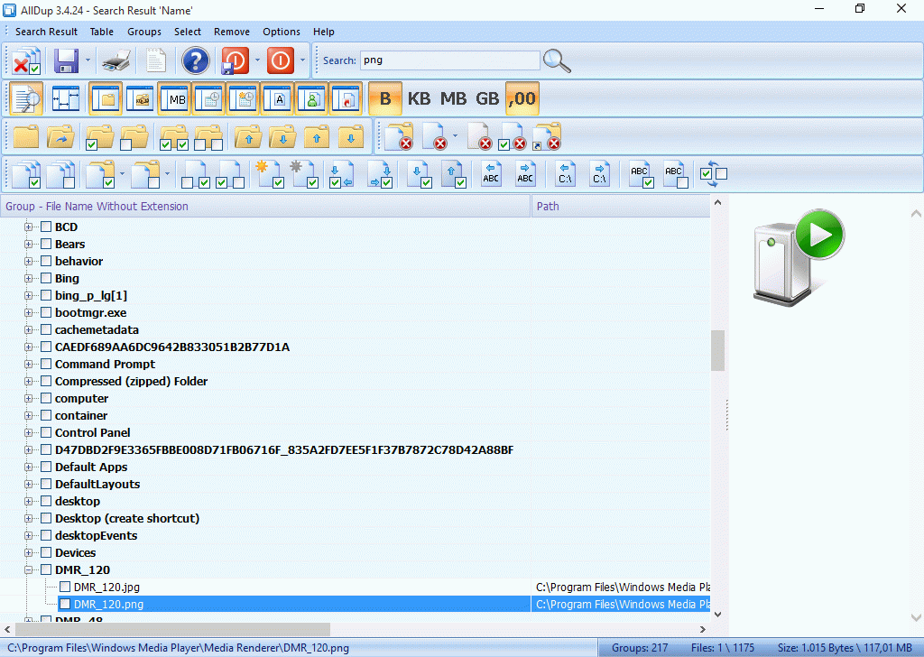Open the Select menu

coord(188,32)
